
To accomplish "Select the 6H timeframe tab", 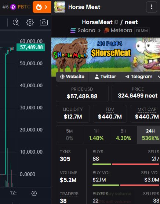I will tap(123, 135).
